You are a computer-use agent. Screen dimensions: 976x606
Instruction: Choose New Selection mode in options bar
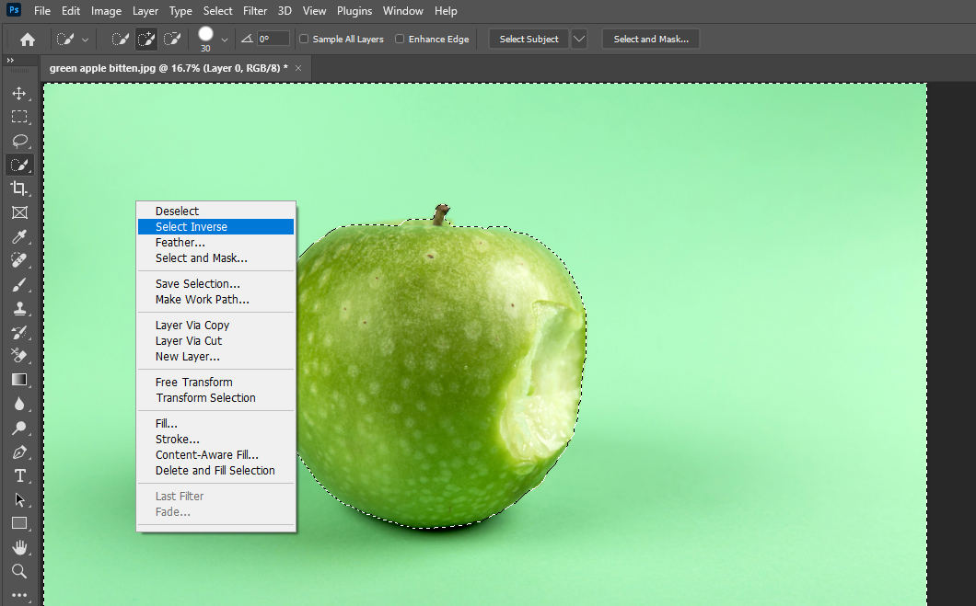click(120, 40)
